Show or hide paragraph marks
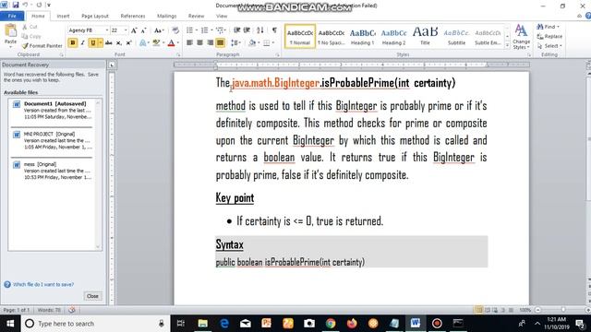 [x=274, y=30]
